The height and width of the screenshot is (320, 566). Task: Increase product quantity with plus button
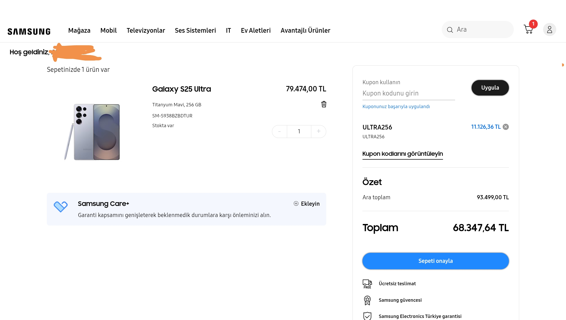coord(319,131)
